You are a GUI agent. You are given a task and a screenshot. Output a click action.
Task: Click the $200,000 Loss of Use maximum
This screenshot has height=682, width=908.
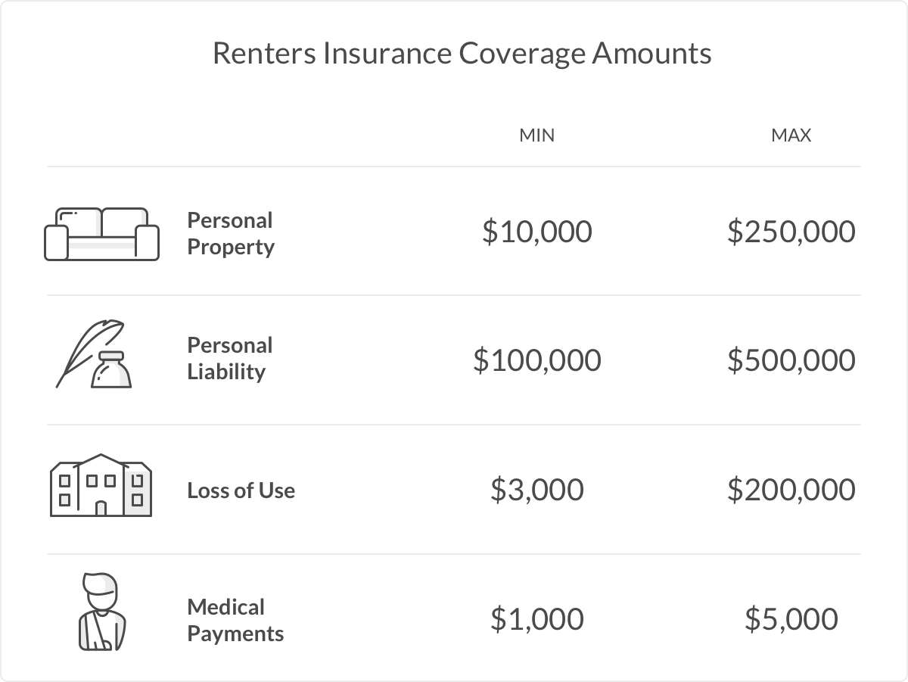click(791, 490)
